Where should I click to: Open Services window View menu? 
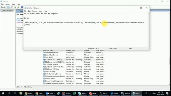13,4
